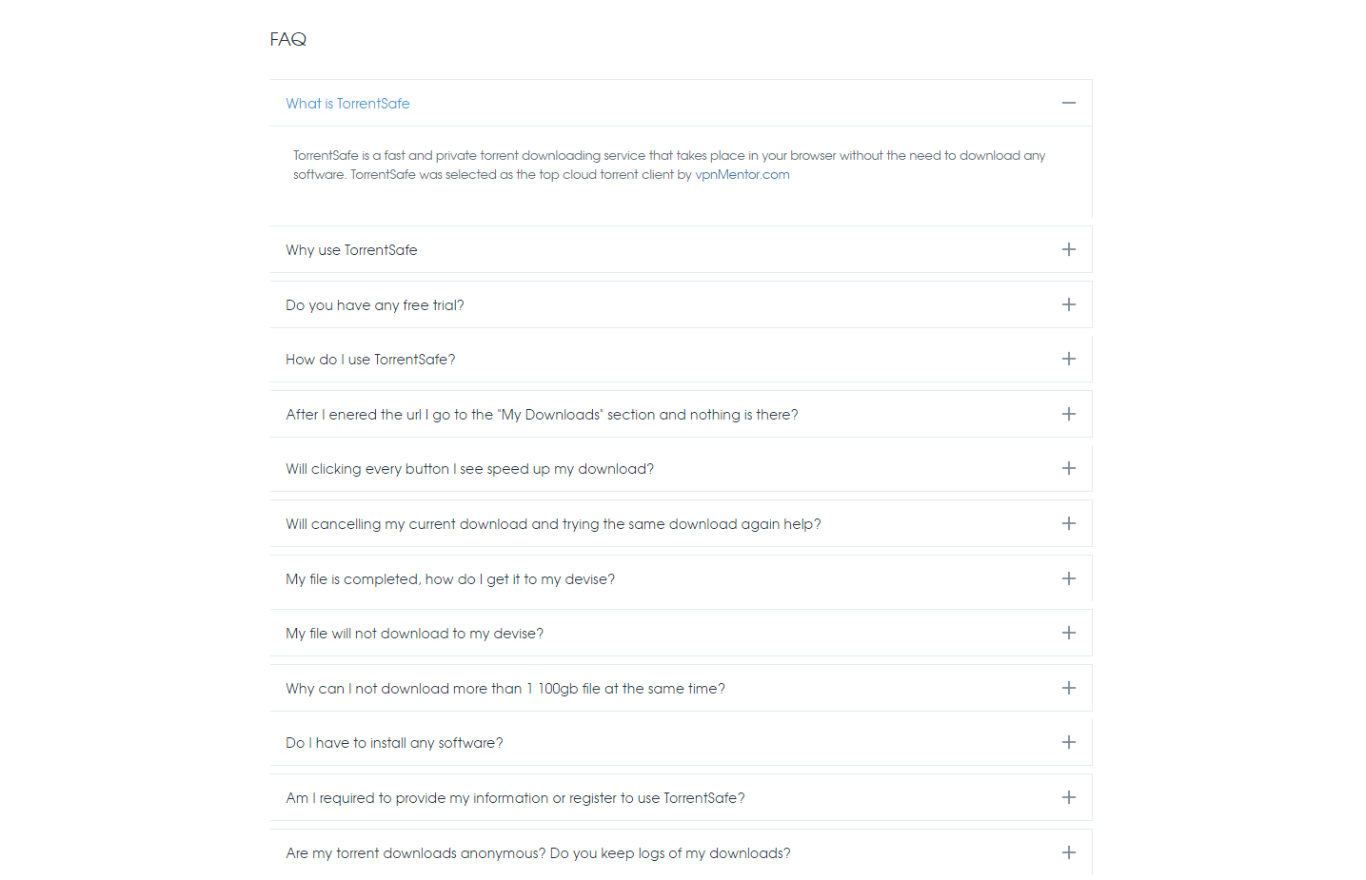This screenshot has height=880, width=1366.
Task: Click plus icon next to 'Why use TorrentSafe'
Action: tap(1068, 249)
